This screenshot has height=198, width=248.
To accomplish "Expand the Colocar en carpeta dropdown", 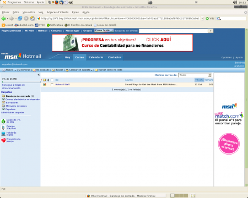I will [91, 70].
